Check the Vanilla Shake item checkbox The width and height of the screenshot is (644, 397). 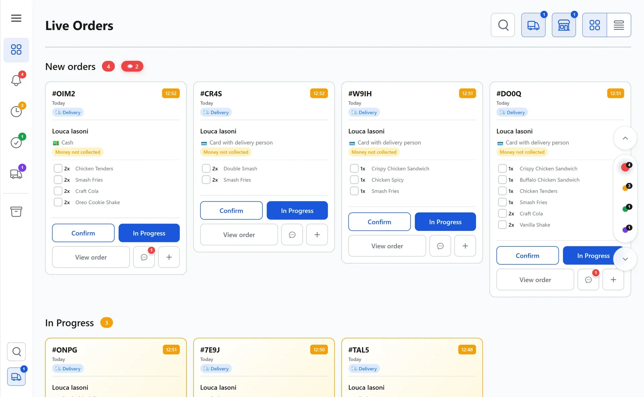(x=502, y=225)
